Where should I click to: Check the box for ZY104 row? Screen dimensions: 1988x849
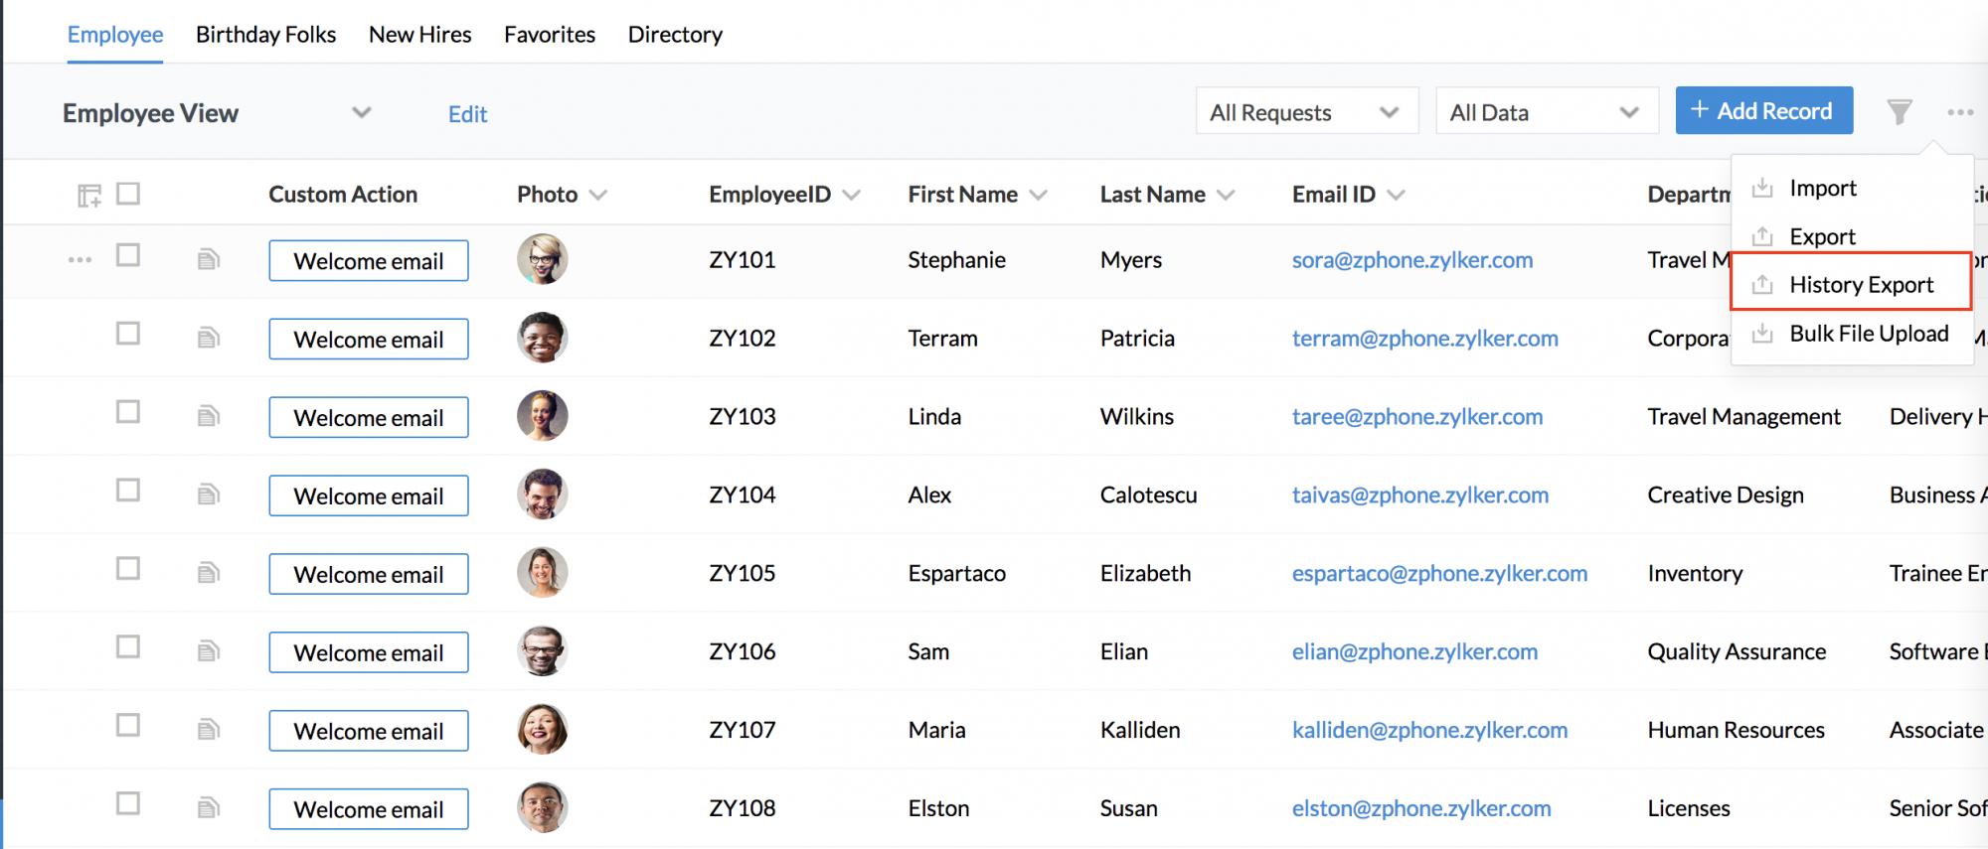pyautogui.click(x=128, y=490)
